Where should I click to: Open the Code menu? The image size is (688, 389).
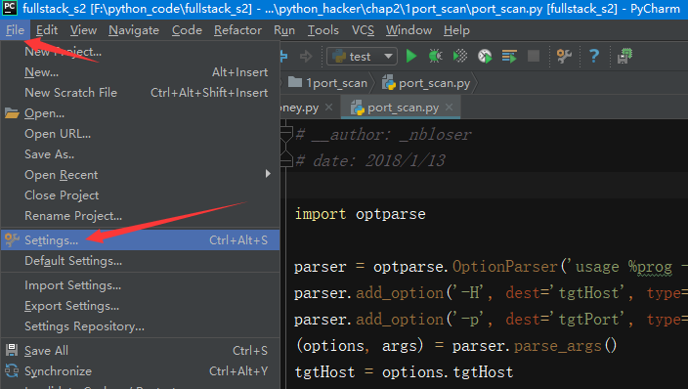187,30
